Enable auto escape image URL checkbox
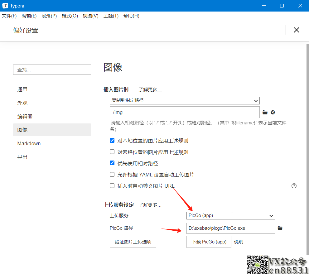Image resolution: width=309 pixels, height=274 pixels. 112,185
